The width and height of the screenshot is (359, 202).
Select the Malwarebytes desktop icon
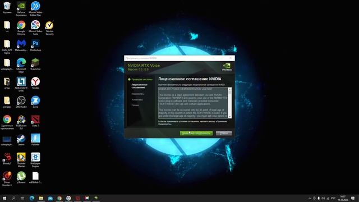21,45
